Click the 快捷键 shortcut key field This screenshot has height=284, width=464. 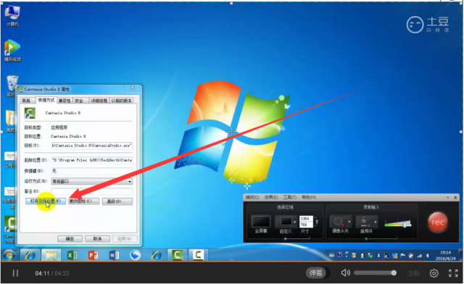[92, 171]
